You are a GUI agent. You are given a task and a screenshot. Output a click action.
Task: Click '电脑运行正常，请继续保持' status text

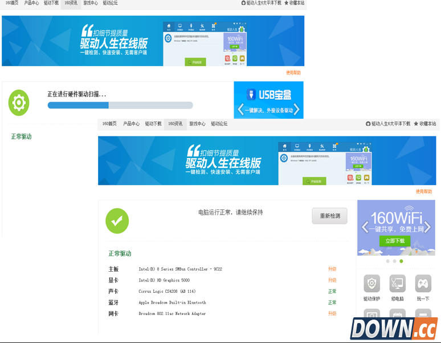click(x=230, y=212)
